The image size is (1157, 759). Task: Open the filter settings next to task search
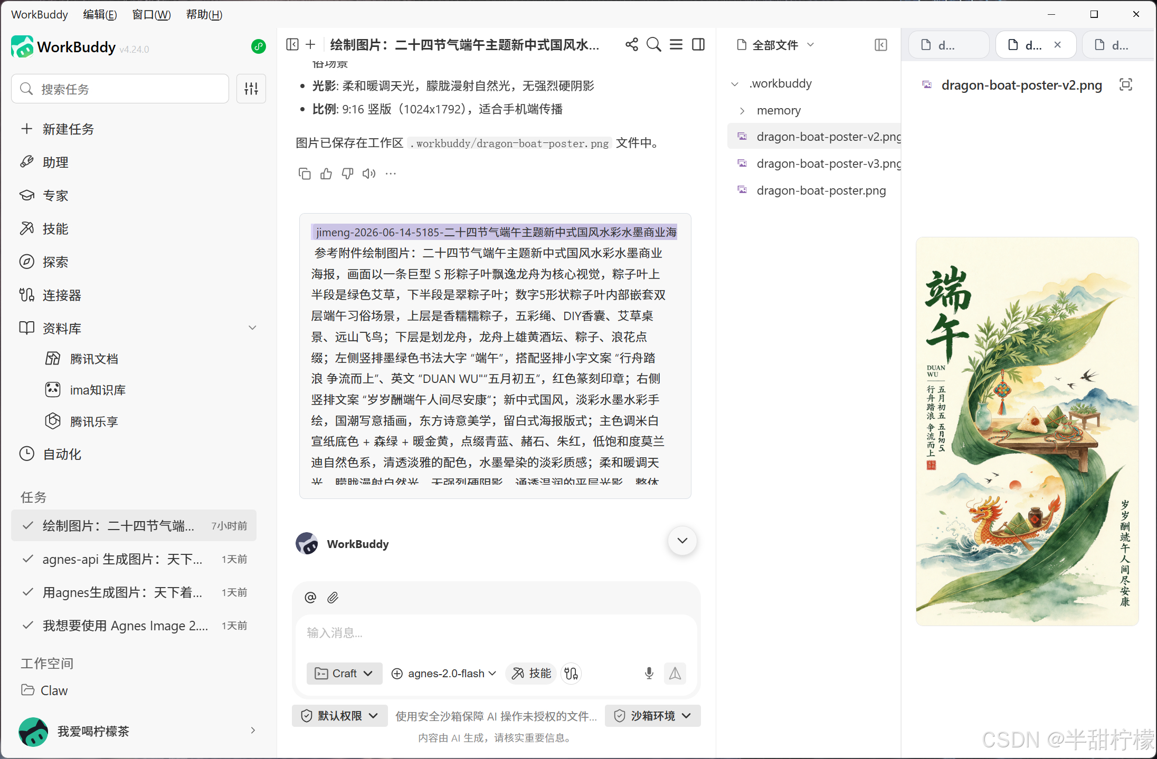coord(251,89)
